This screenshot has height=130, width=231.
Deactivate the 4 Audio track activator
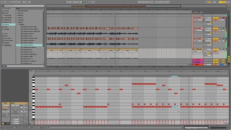[x=215, y=39]
